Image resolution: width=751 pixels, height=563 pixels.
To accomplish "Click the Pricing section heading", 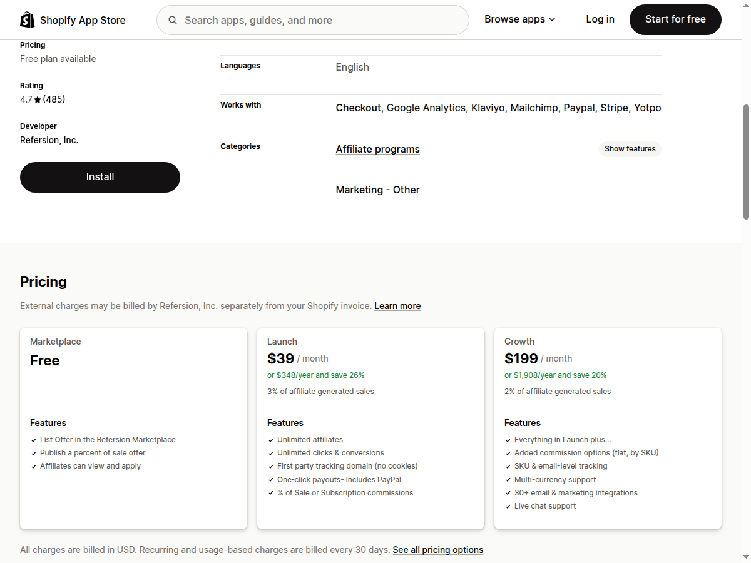I will coord(43,281).
